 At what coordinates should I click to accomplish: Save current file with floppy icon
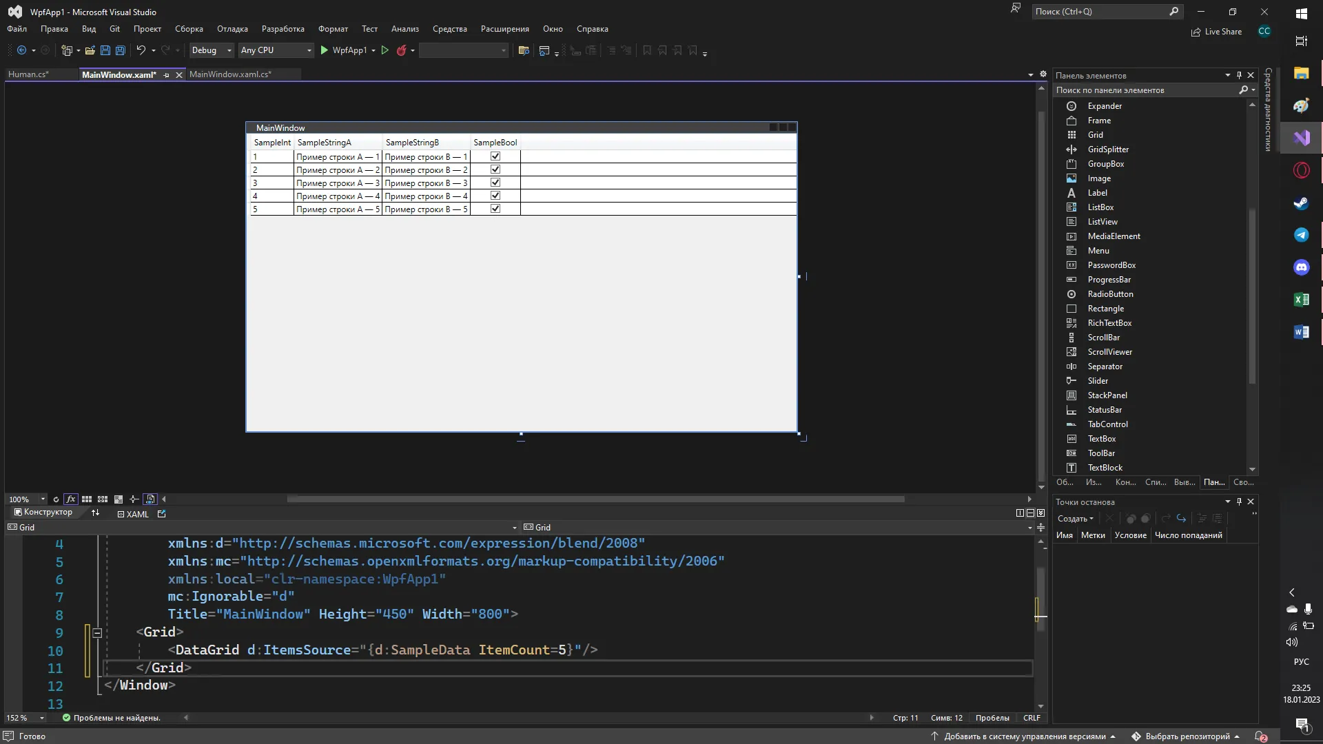[x=105, y=50]
